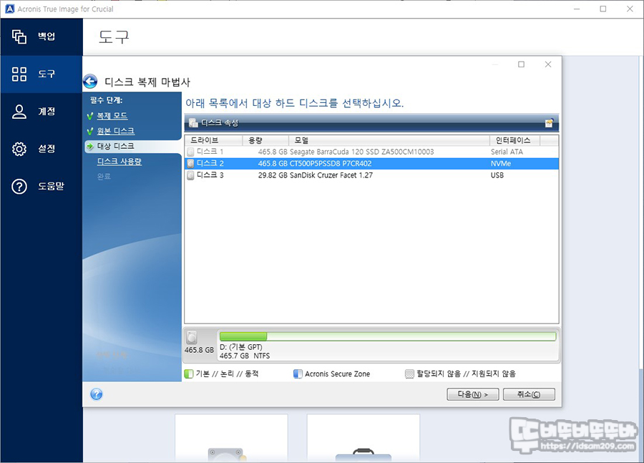Select the 계정 menu label

[x=47, y=112]
